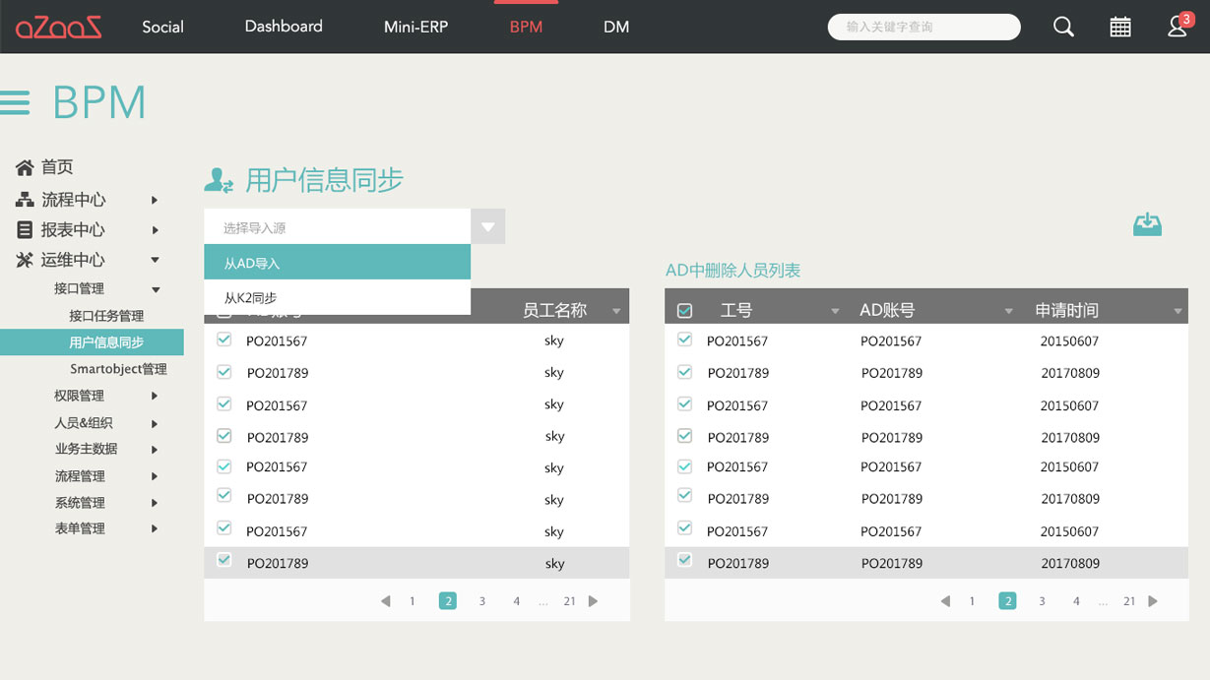Expand 流程中心 sidebar arrow

[155, 200]
